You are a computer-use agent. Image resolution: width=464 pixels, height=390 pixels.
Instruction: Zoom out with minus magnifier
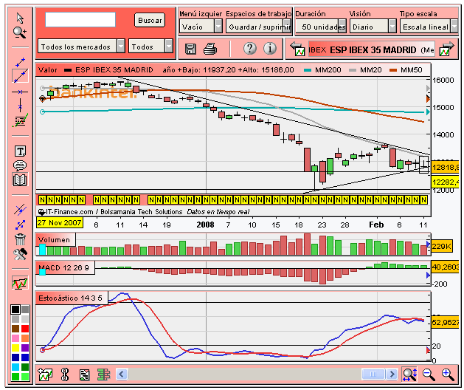coord(429,374)
